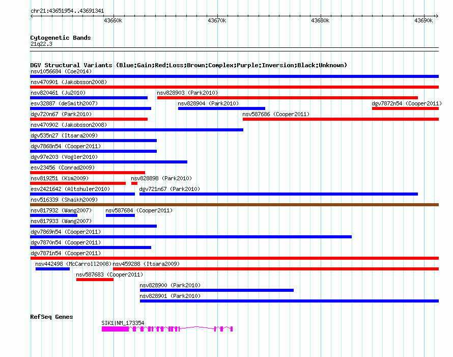Screen dimensions: 453x357
Task: Click the SIK1|NM_173354 gene label
Action: click(x=123, y=323)
